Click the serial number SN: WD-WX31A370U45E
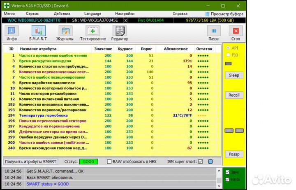The width and height of the screenshot is (296, 190). click(95, 20)
